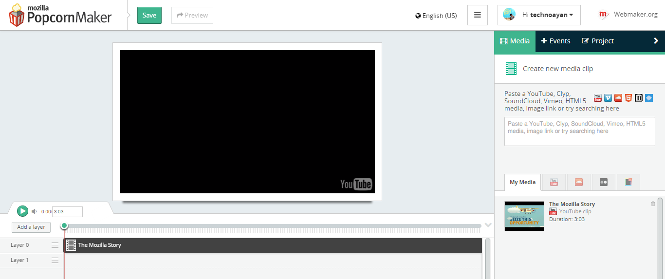Image resolution: width=665 pixels, height=279 pixels.
Task: Click the YouTube clip type icon
Action: pyautogui.click(x=553, y=211)
